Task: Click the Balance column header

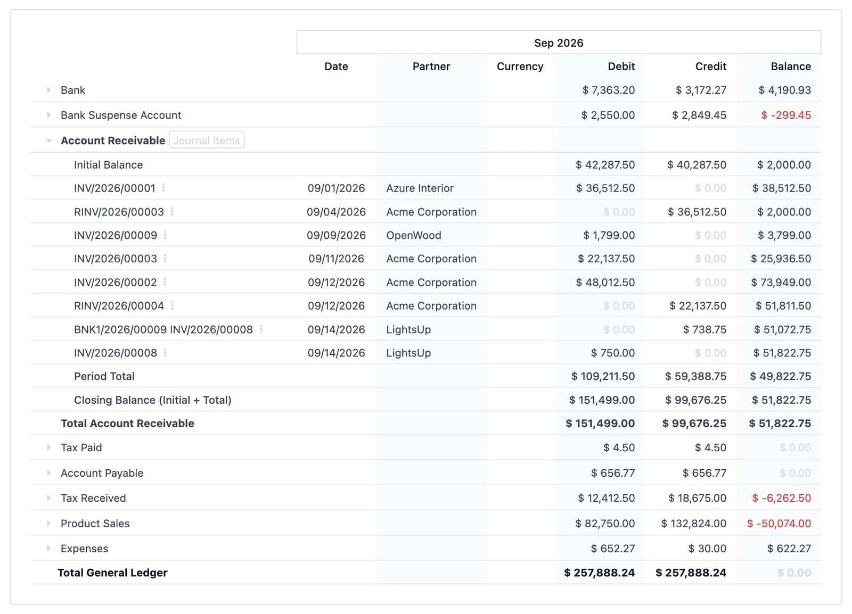Action: pyautogui.click(x=791, y=67)
